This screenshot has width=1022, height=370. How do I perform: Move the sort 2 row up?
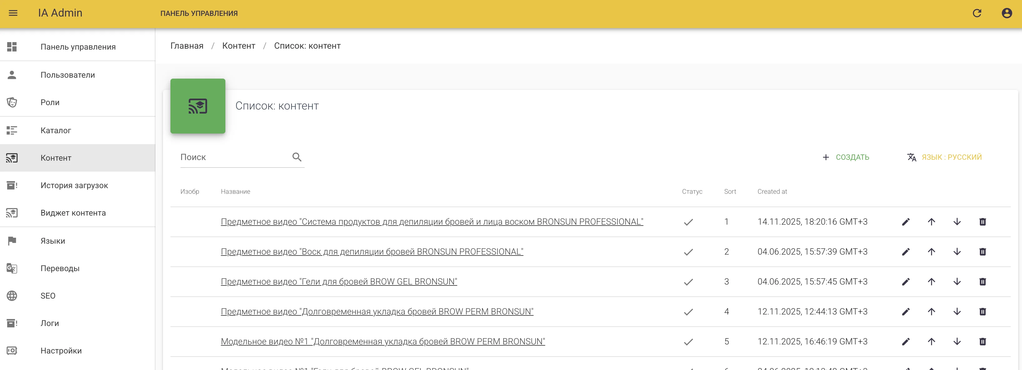931,252
